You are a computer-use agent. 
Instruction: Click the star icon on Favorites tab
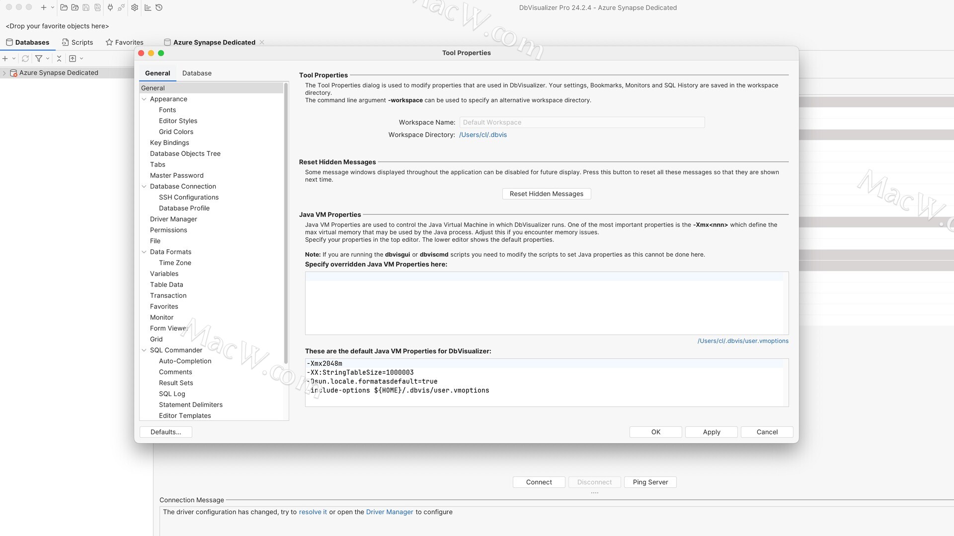click(x=109, y=42)
